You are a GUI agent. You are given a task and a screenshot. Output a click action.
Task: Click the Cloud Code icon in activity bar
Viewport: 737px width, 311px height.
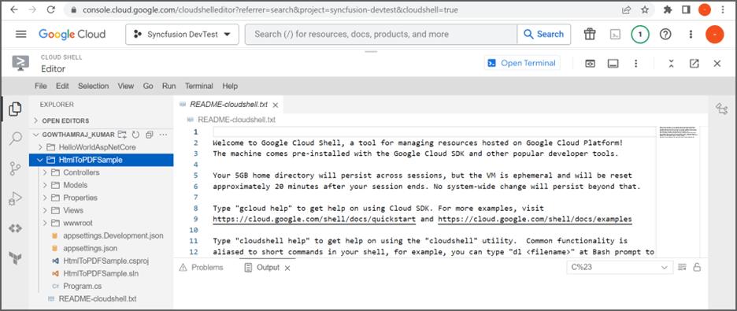(16, 228)
